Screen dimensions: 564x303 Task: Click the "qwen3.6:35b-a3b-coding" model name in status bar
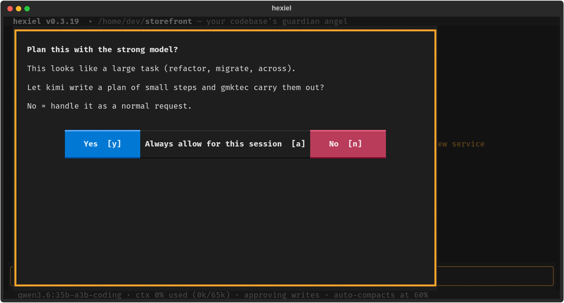point(70,295)
